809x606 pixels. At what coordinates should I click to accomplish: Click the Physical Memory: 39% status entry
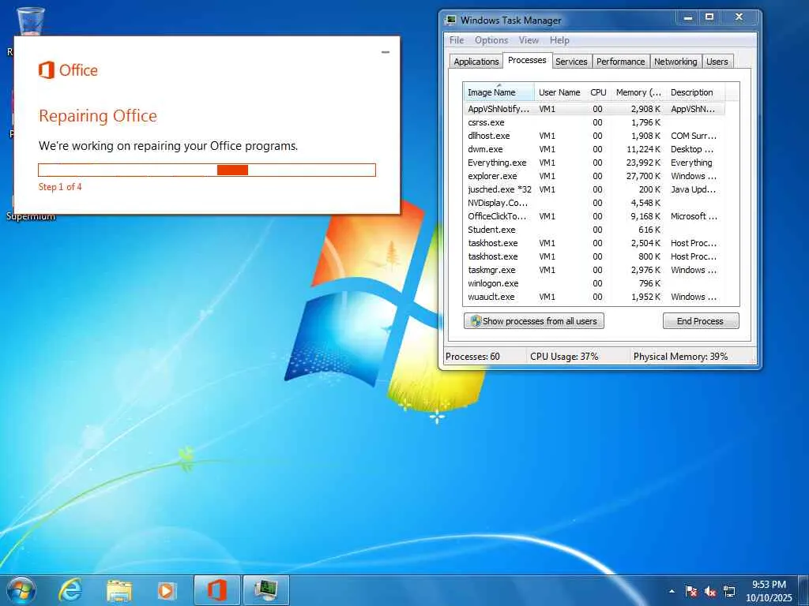(680, 356)
